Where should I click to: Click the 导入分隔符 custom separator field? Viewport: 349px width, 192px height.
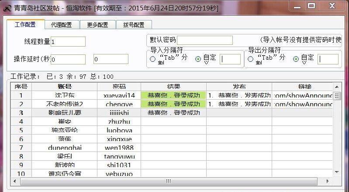click(x=230, y=59)
